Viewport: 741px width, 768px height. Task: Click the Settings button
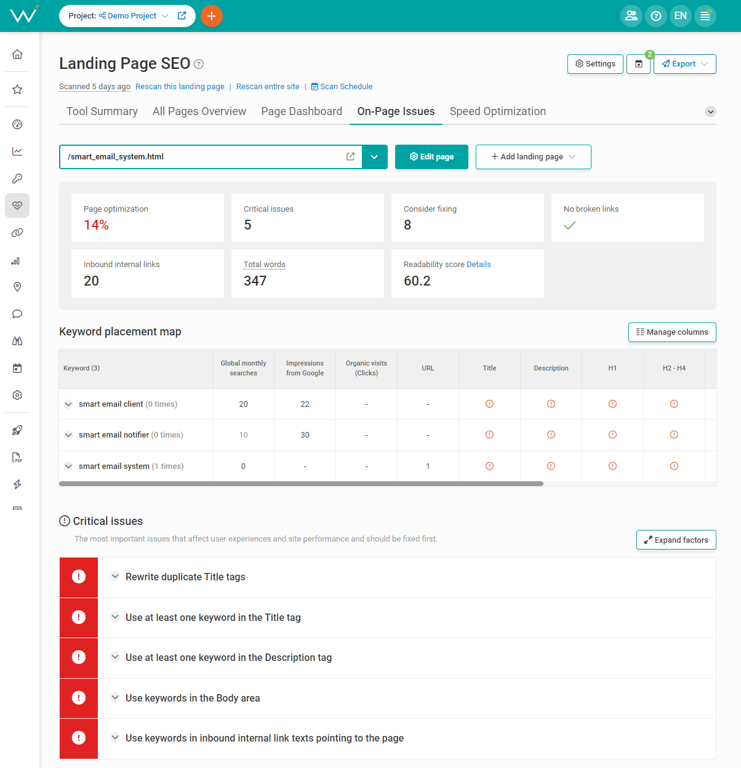click(596, 64)
